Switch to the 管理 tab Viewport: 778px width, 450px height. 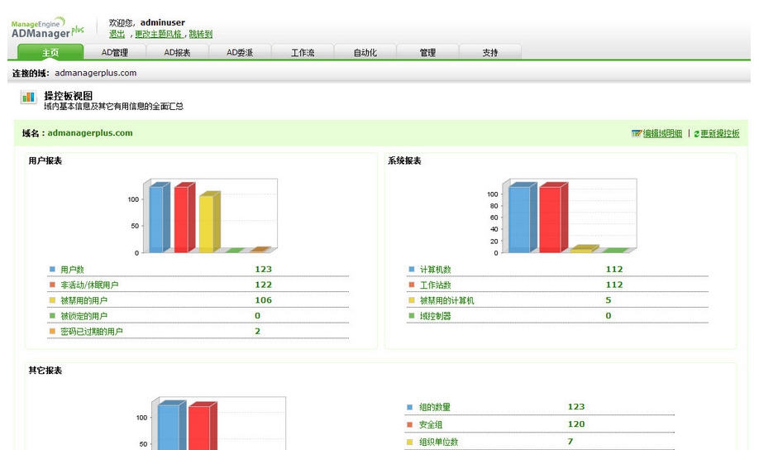(427, 52)
